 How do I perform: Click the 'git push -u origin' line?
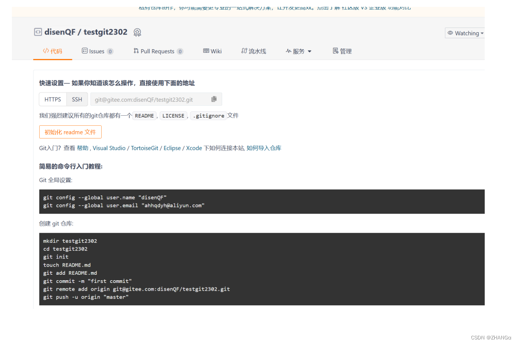tap(86, 297)
